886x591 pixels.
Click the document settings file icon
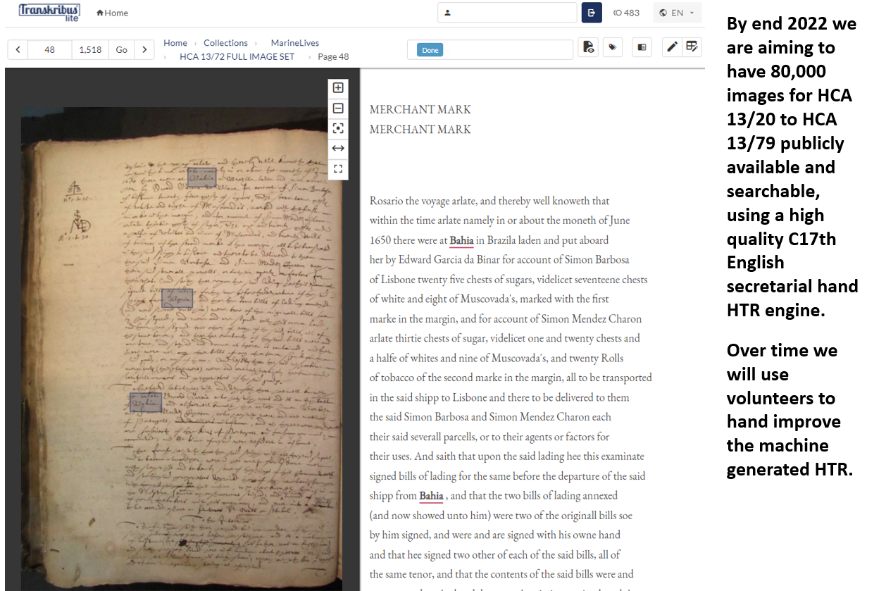point(588,47)
